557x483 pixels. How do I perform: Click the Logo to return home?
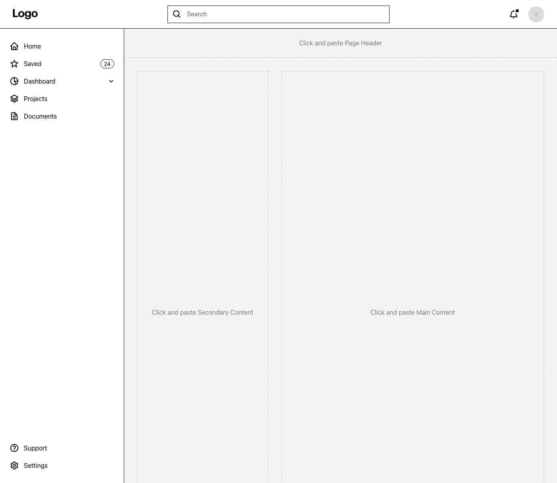coord(25,14)
